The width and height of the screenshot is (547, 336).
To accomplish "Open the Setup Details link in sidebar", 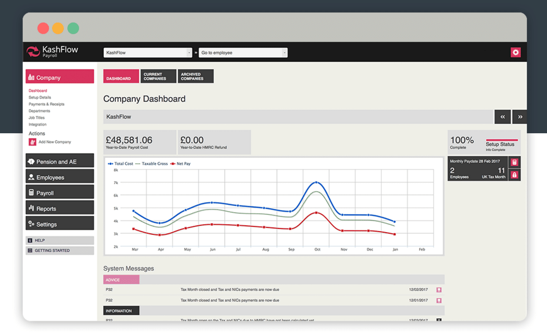I will 40,98.
